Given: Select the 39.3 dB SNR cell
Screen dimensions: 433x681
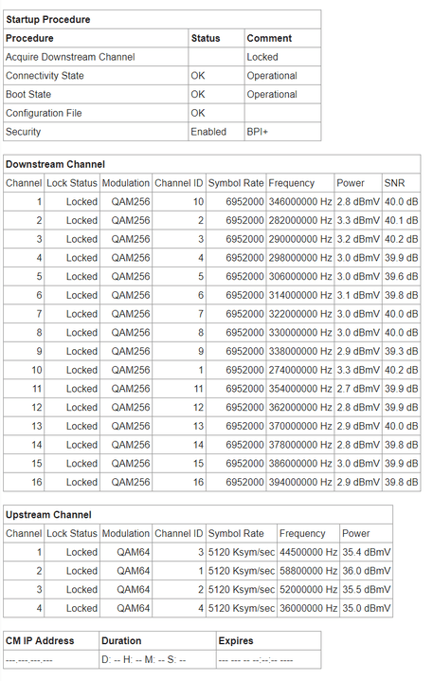Looking at the screenshot, I should pyautogui.click(x=402, y=351).
